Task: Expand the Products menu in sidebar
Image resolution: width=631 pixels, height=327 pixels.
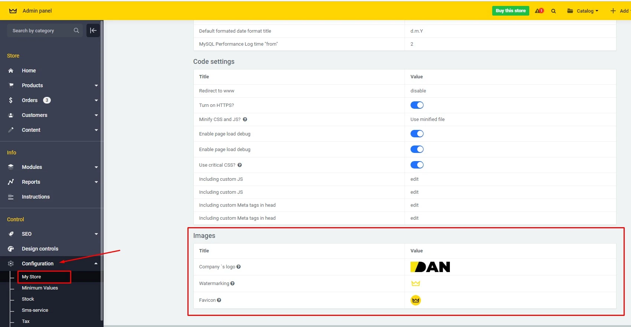Action: point(32,85)
